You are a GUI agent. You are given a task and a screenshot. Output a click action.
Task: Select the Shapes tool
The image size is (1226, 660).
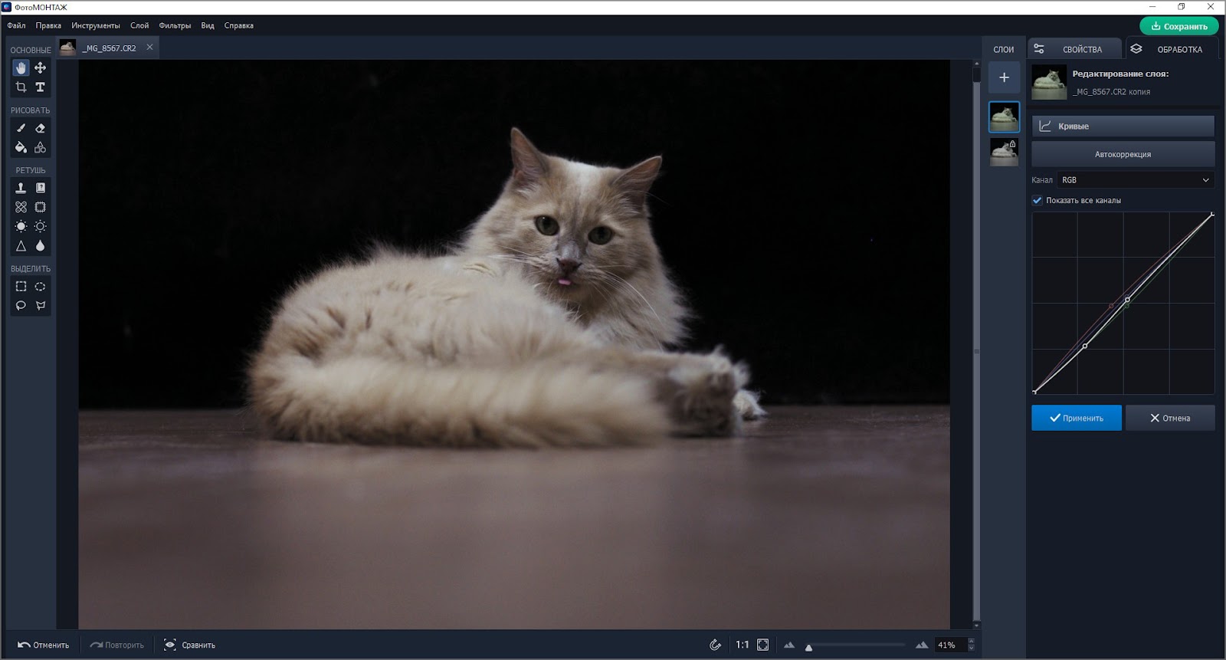[x=41, y=147]
